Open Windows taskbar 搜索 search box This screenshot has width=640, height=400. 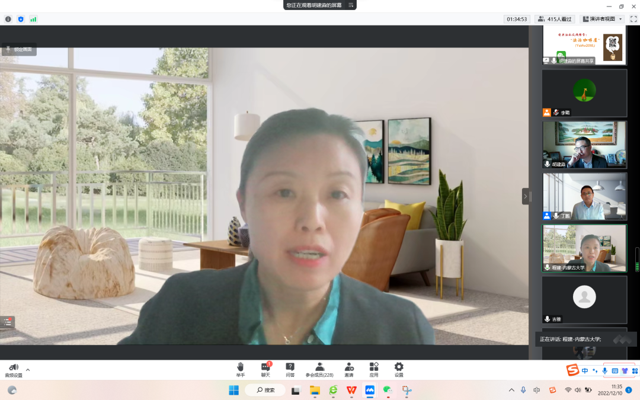(265, 390)
